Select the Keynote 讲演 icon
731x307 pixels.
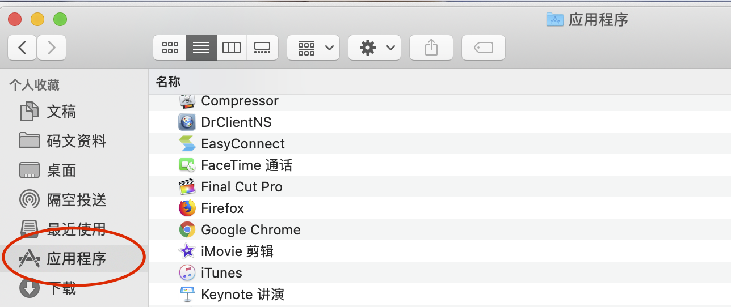187,295
